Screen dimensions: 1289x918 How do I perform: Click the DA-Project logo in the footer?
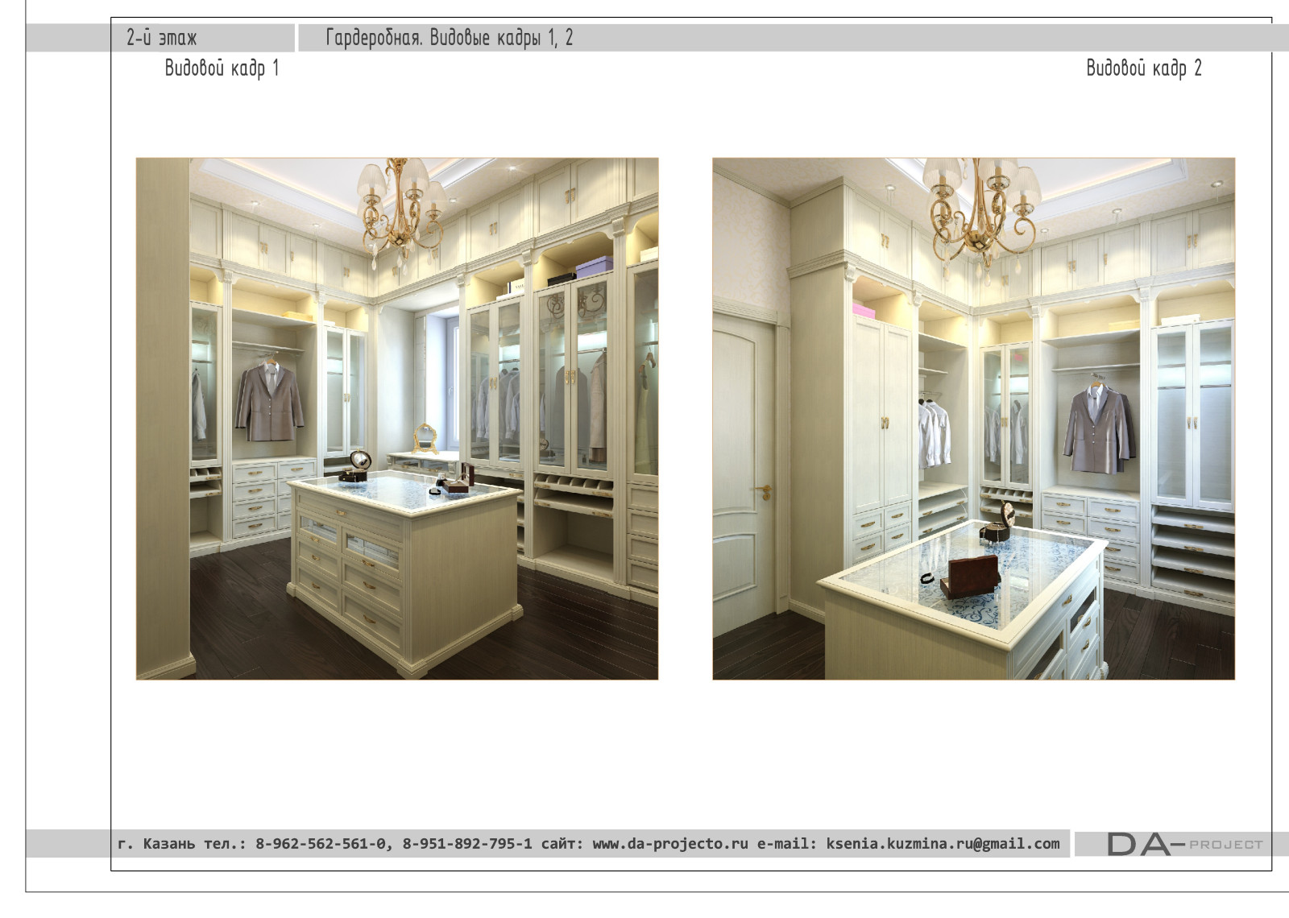[x=1183, y=844]
